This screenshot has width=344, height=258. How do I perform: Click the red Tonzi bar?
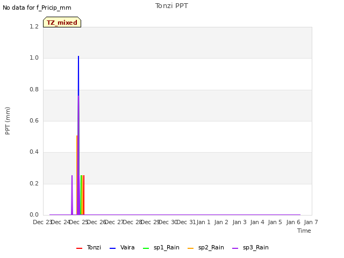(84, 195)
